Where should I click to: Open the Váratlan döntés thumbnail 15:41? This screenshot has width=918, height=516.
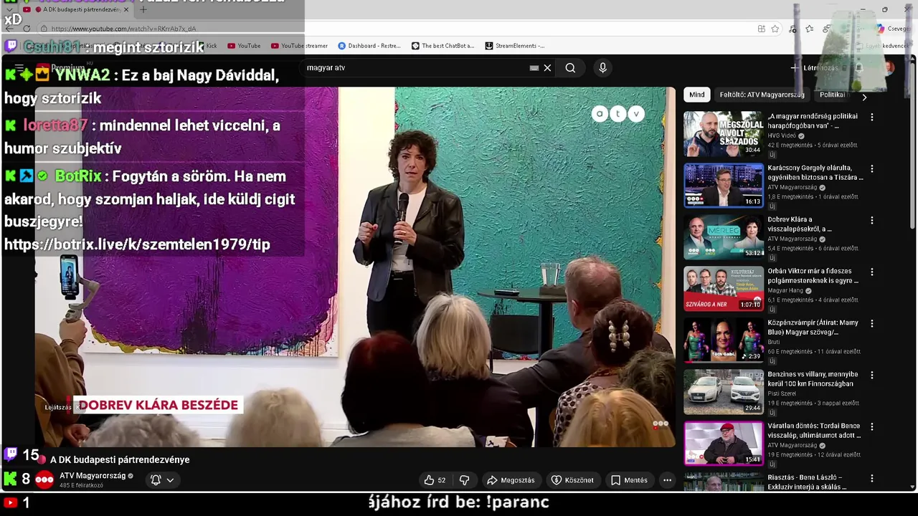(723, 443)
